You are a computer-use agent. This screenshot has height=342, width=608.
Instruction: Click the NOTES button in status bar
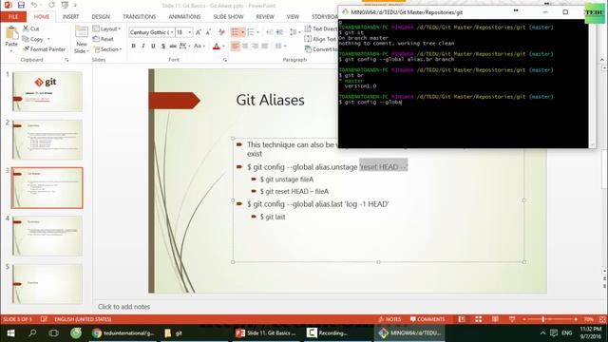(x=389, y=319)
